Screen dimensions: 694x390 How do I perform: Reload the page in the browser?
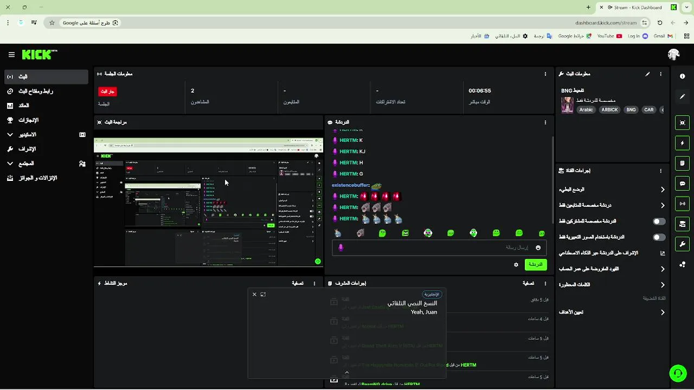point(660,23)
